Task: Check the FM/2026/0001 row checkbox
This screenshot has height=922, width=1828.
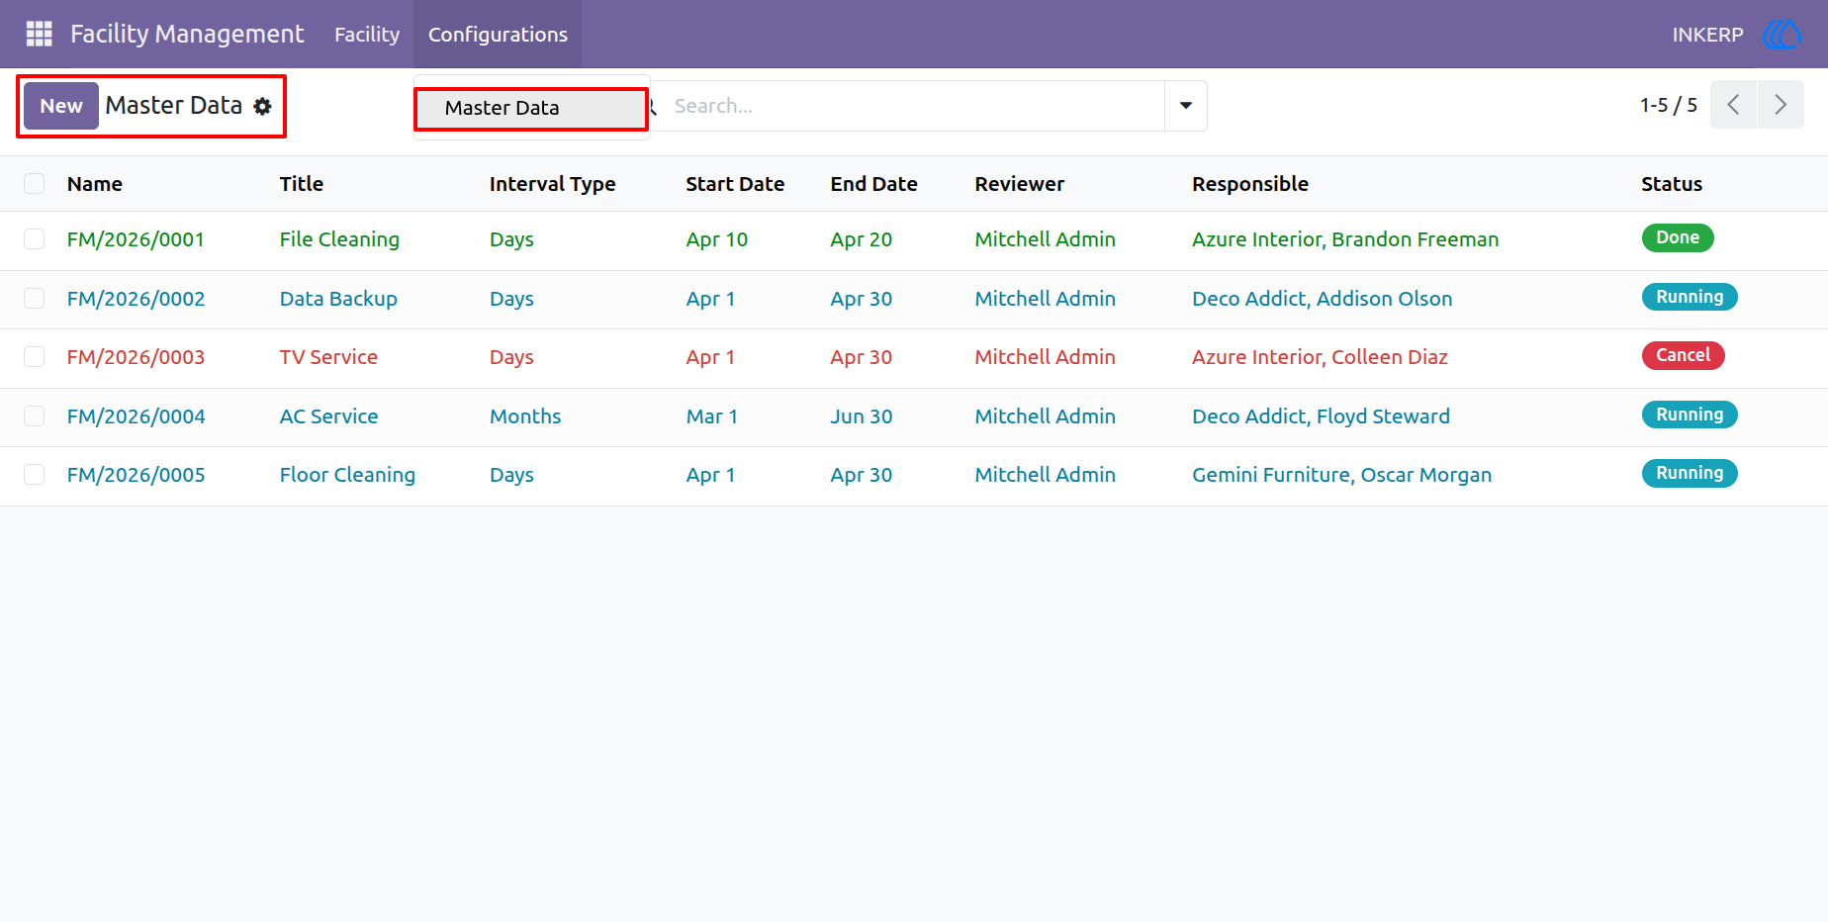Action: pyautogui.click(x=35, y=239)
